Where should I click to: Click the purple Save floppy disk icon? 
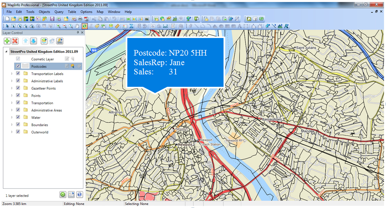pos(52,19)
